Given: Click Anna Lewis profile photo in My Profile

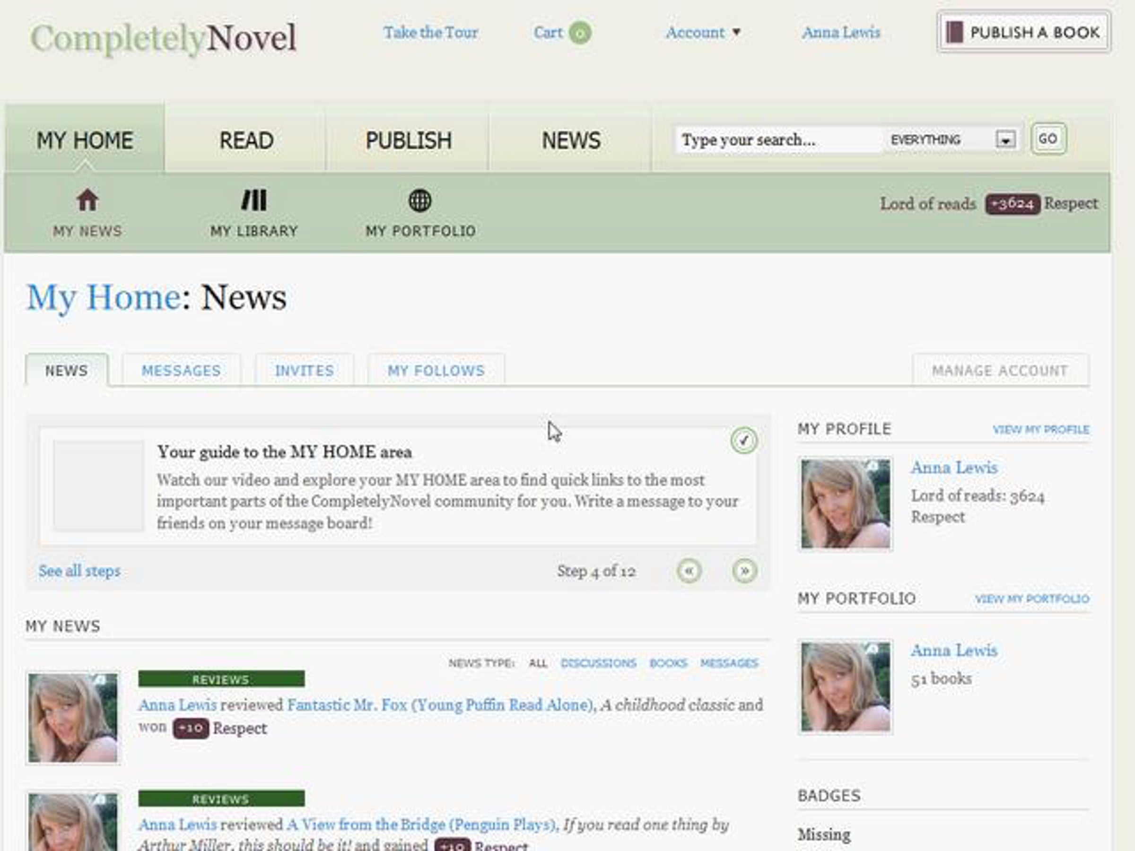Looking at the screenshot, I should pyautogui.click(x=845, y=503).
